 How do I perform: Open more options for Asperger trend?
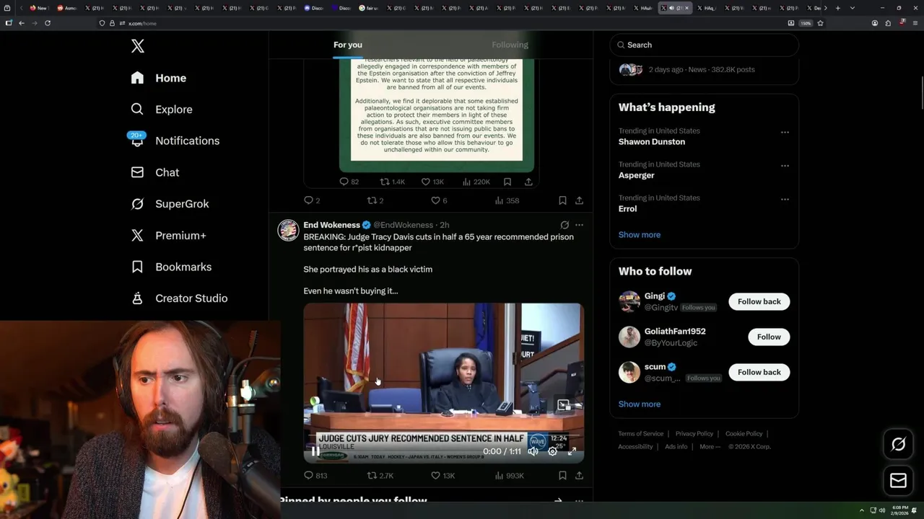tap(785, 166)
